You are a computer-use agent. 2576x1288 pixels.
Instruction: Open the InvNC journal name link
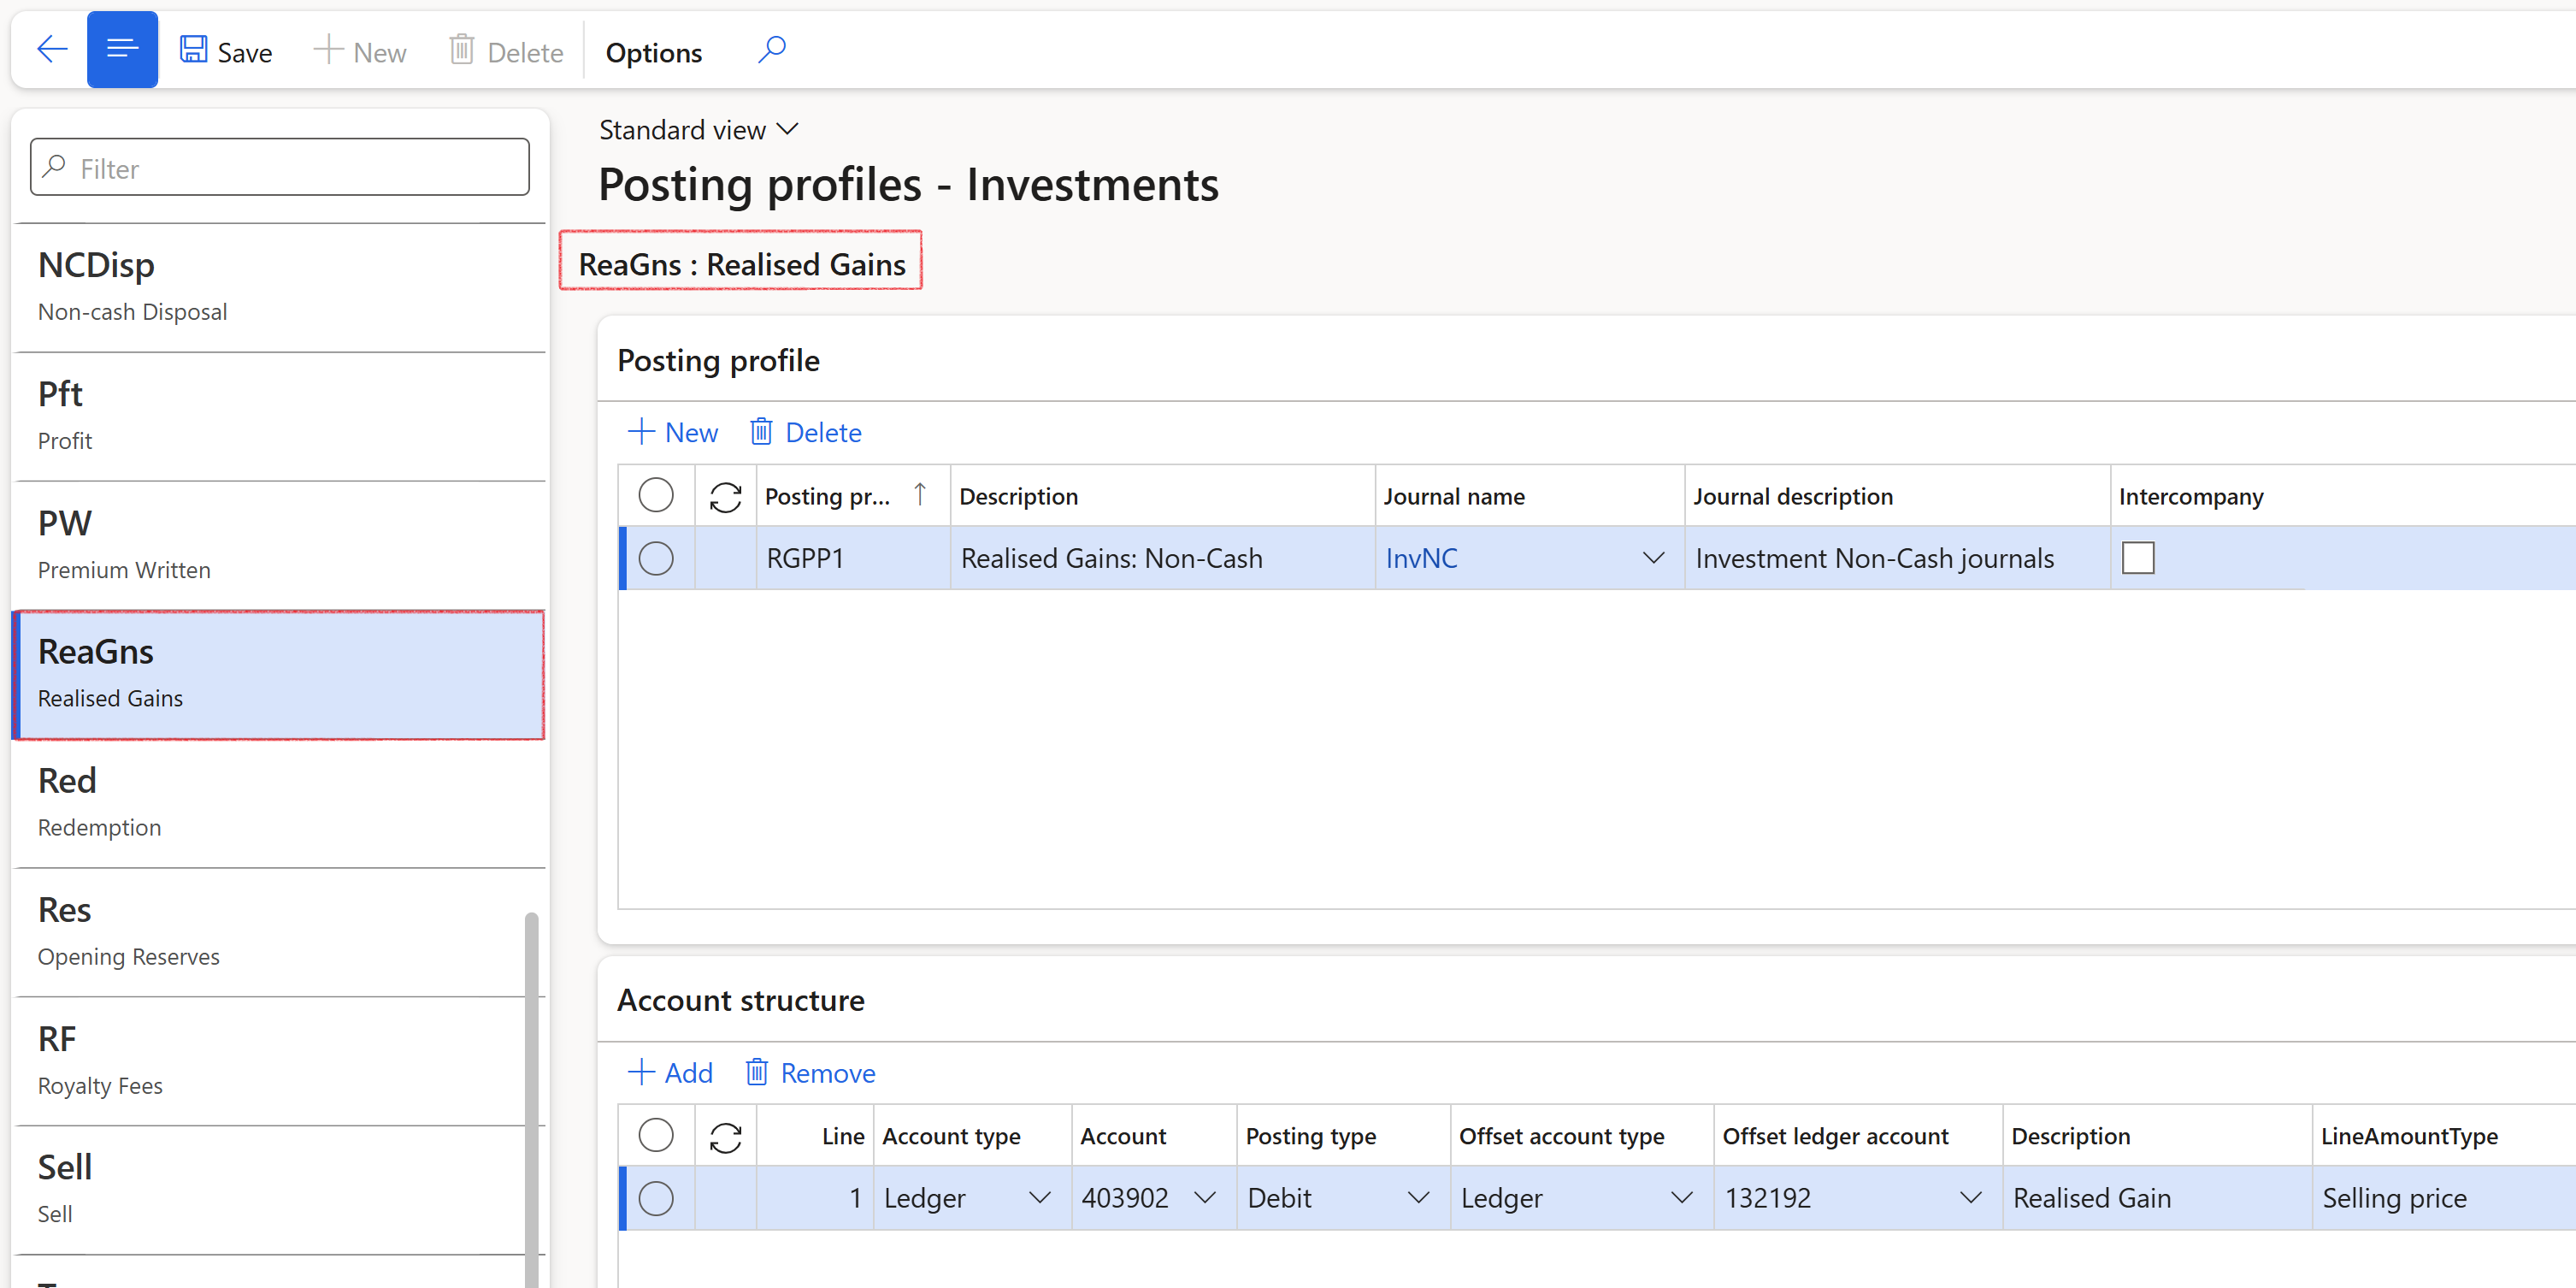pos(1421,558)
